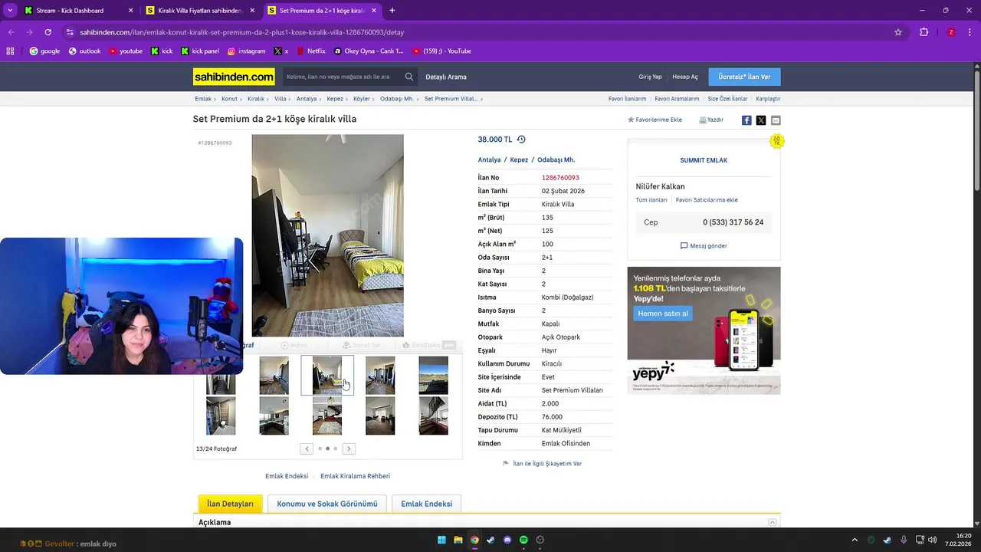Viewport: 981px width, 552px height.
Task: Click the Ücretsiz İlan Ver button
Action: pyautogui.click(x=744, y=77)
